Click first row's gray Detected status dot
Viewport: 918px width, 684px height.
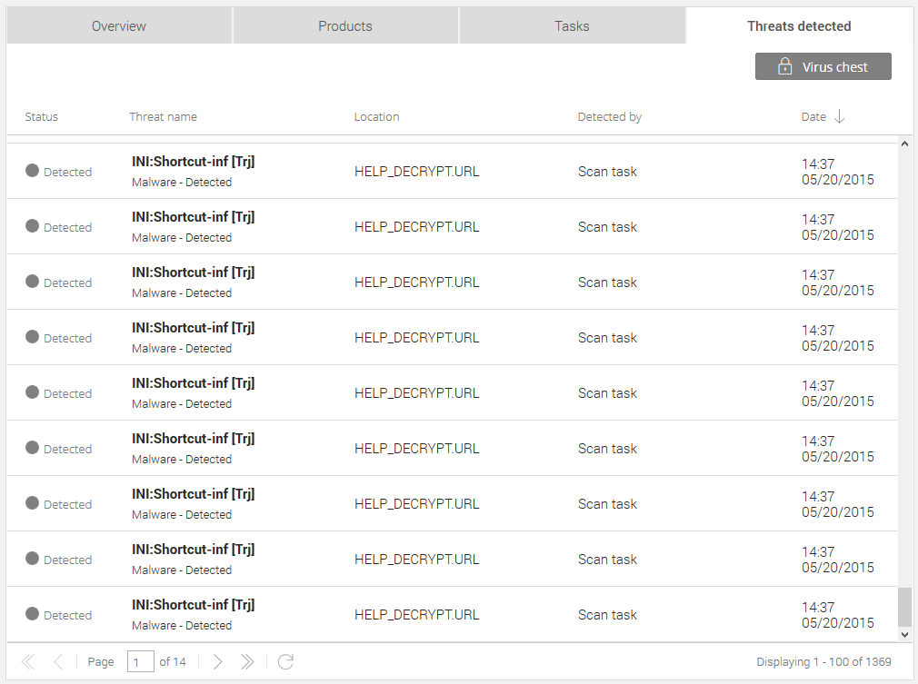pyautogui.click(x=33, y=171)
